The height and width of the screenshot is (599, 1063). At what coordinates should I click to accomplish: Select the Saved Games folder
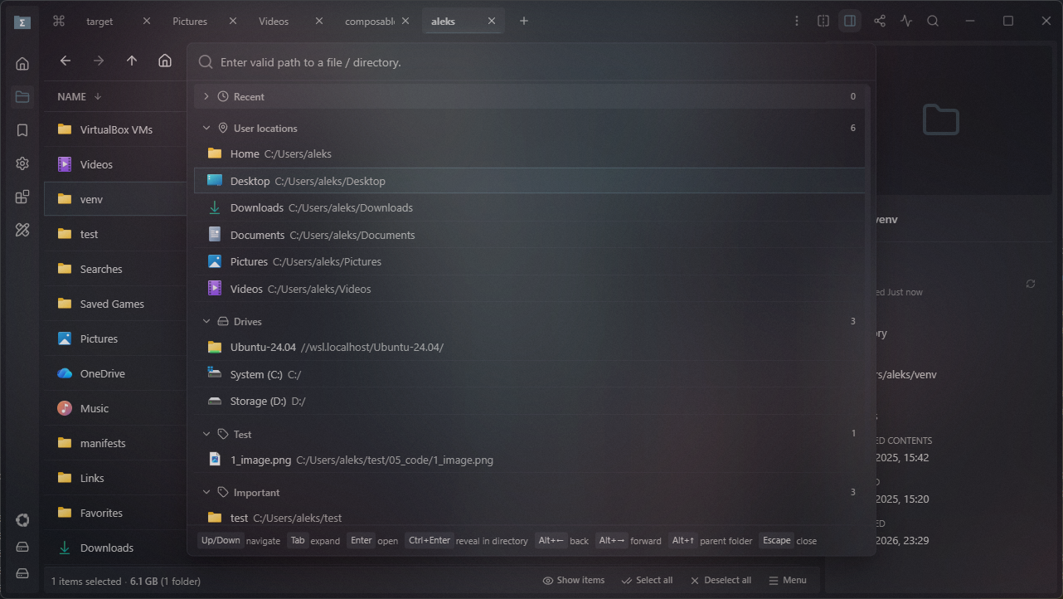[115, 304]
